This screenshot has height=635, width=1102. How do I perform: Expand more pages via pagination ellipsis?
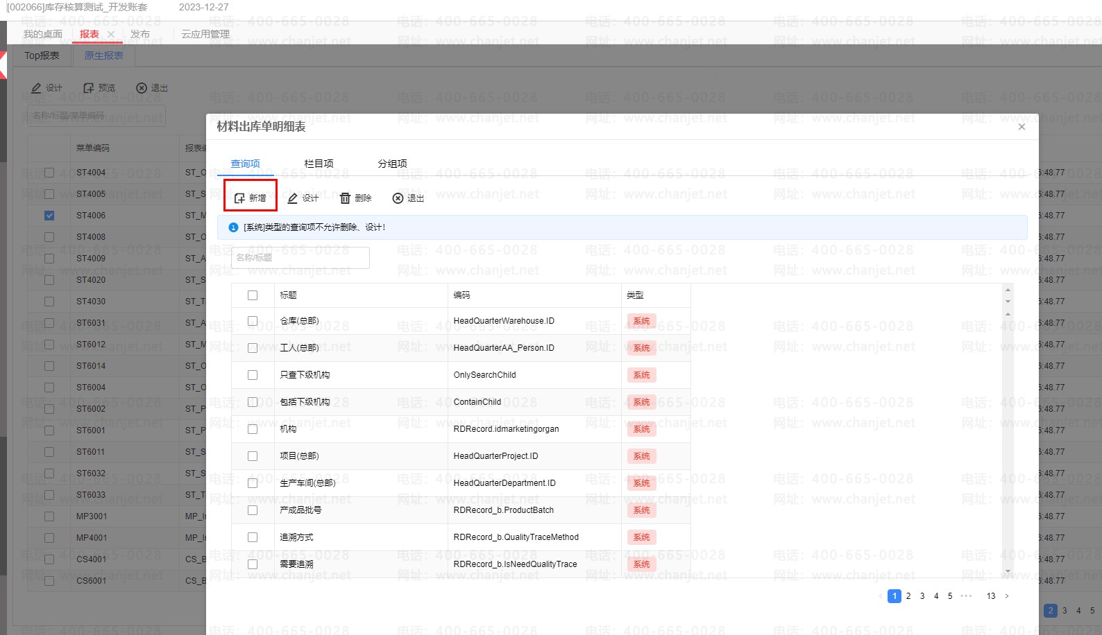point(966,596)
